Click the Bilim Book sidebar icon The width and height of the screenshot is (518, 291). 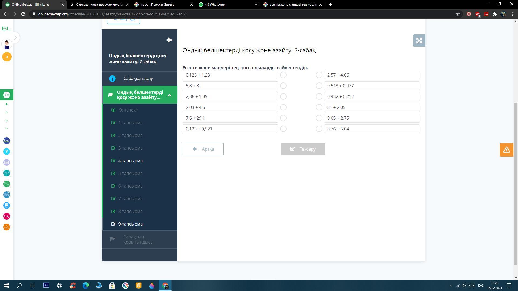tap(7, 195)
